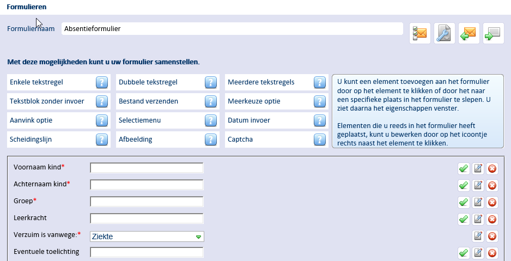511x261 pixels.
Task: Edit the Verzuim is vanwege element
Action: (478, 236)
